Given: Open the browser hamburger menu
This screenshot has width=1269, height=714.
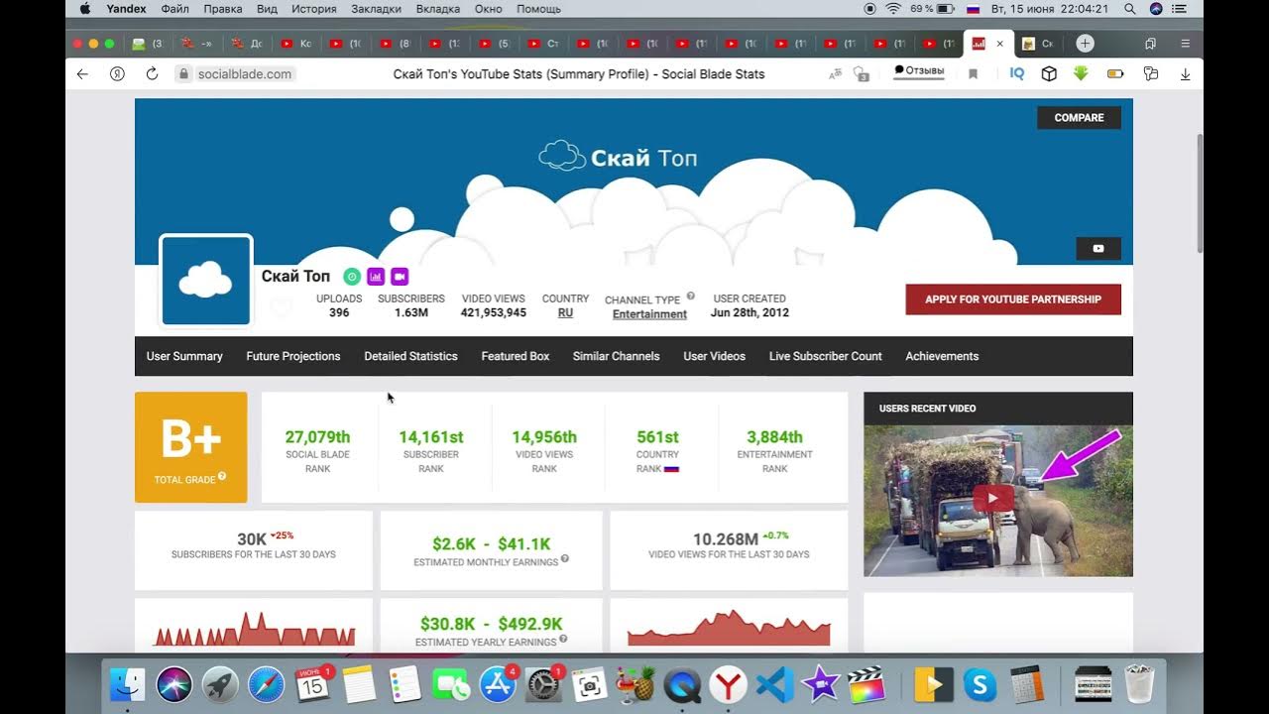Looking at the screenshot, I should point(1186,44).
